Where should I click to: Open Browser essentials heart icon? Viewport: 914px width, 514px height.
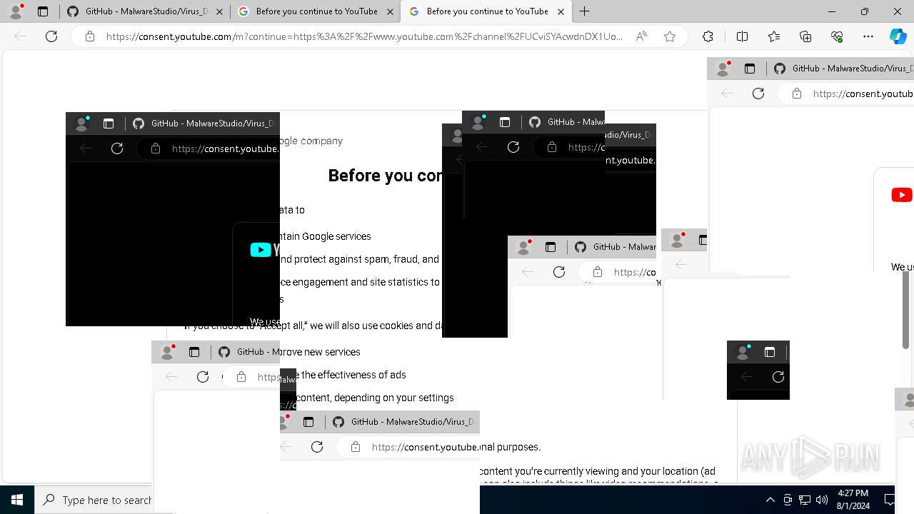pos(837,36)
